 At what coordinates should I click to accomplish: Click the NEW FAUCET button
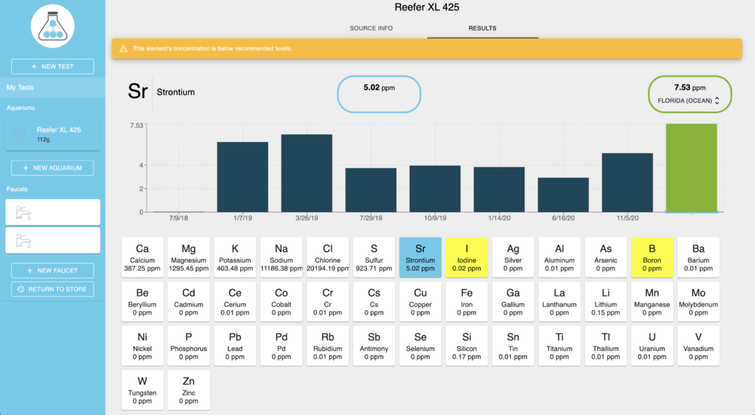click(53, 271)
